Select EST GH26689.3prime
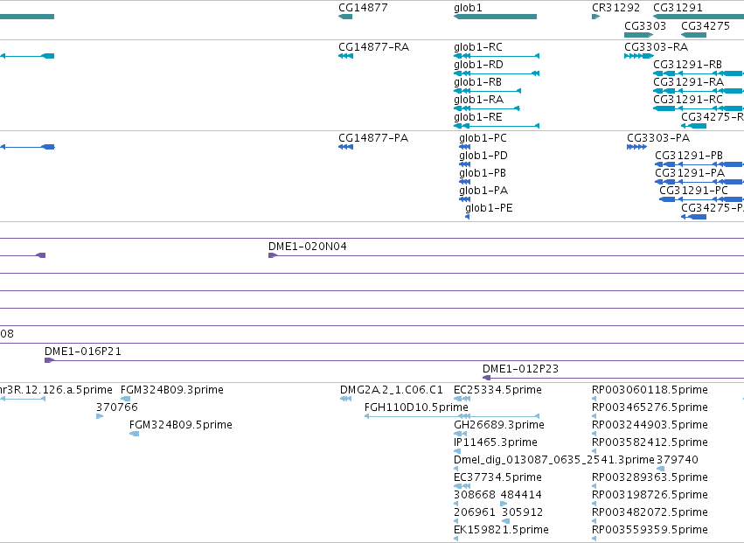The height and width of the screenshot is (543, 744). 499,425
